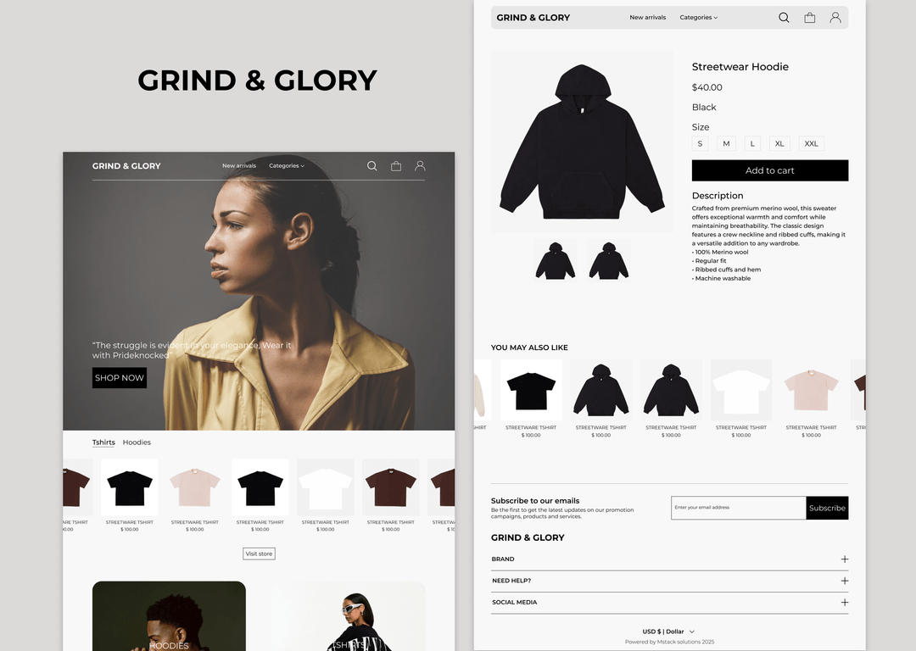Expand NEED HELP? footer section
The height and width of the screenshot is (651, 916).
[669, 581]
